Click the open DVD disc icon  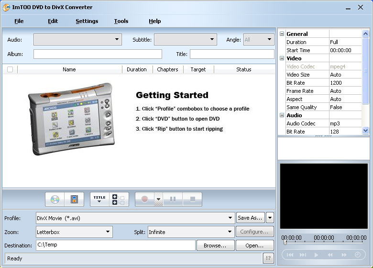pyautogui.click(x=55, y=199)
